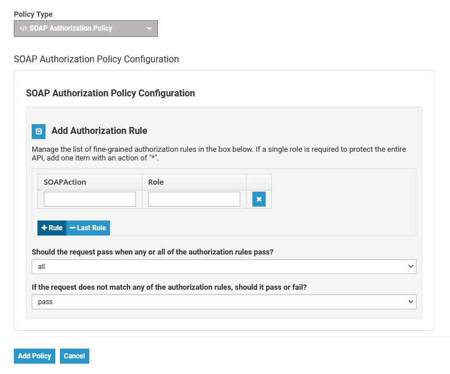
Task: Click the chevron arrow of Policy Type dropdown
Action: (149, 28)
